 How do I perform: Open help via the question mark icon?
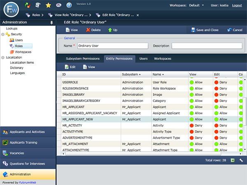click(69, 5)
